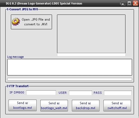This screenshot has height=118, width=139.
Task: Click the Log message label
Action: tap(15, 57)
